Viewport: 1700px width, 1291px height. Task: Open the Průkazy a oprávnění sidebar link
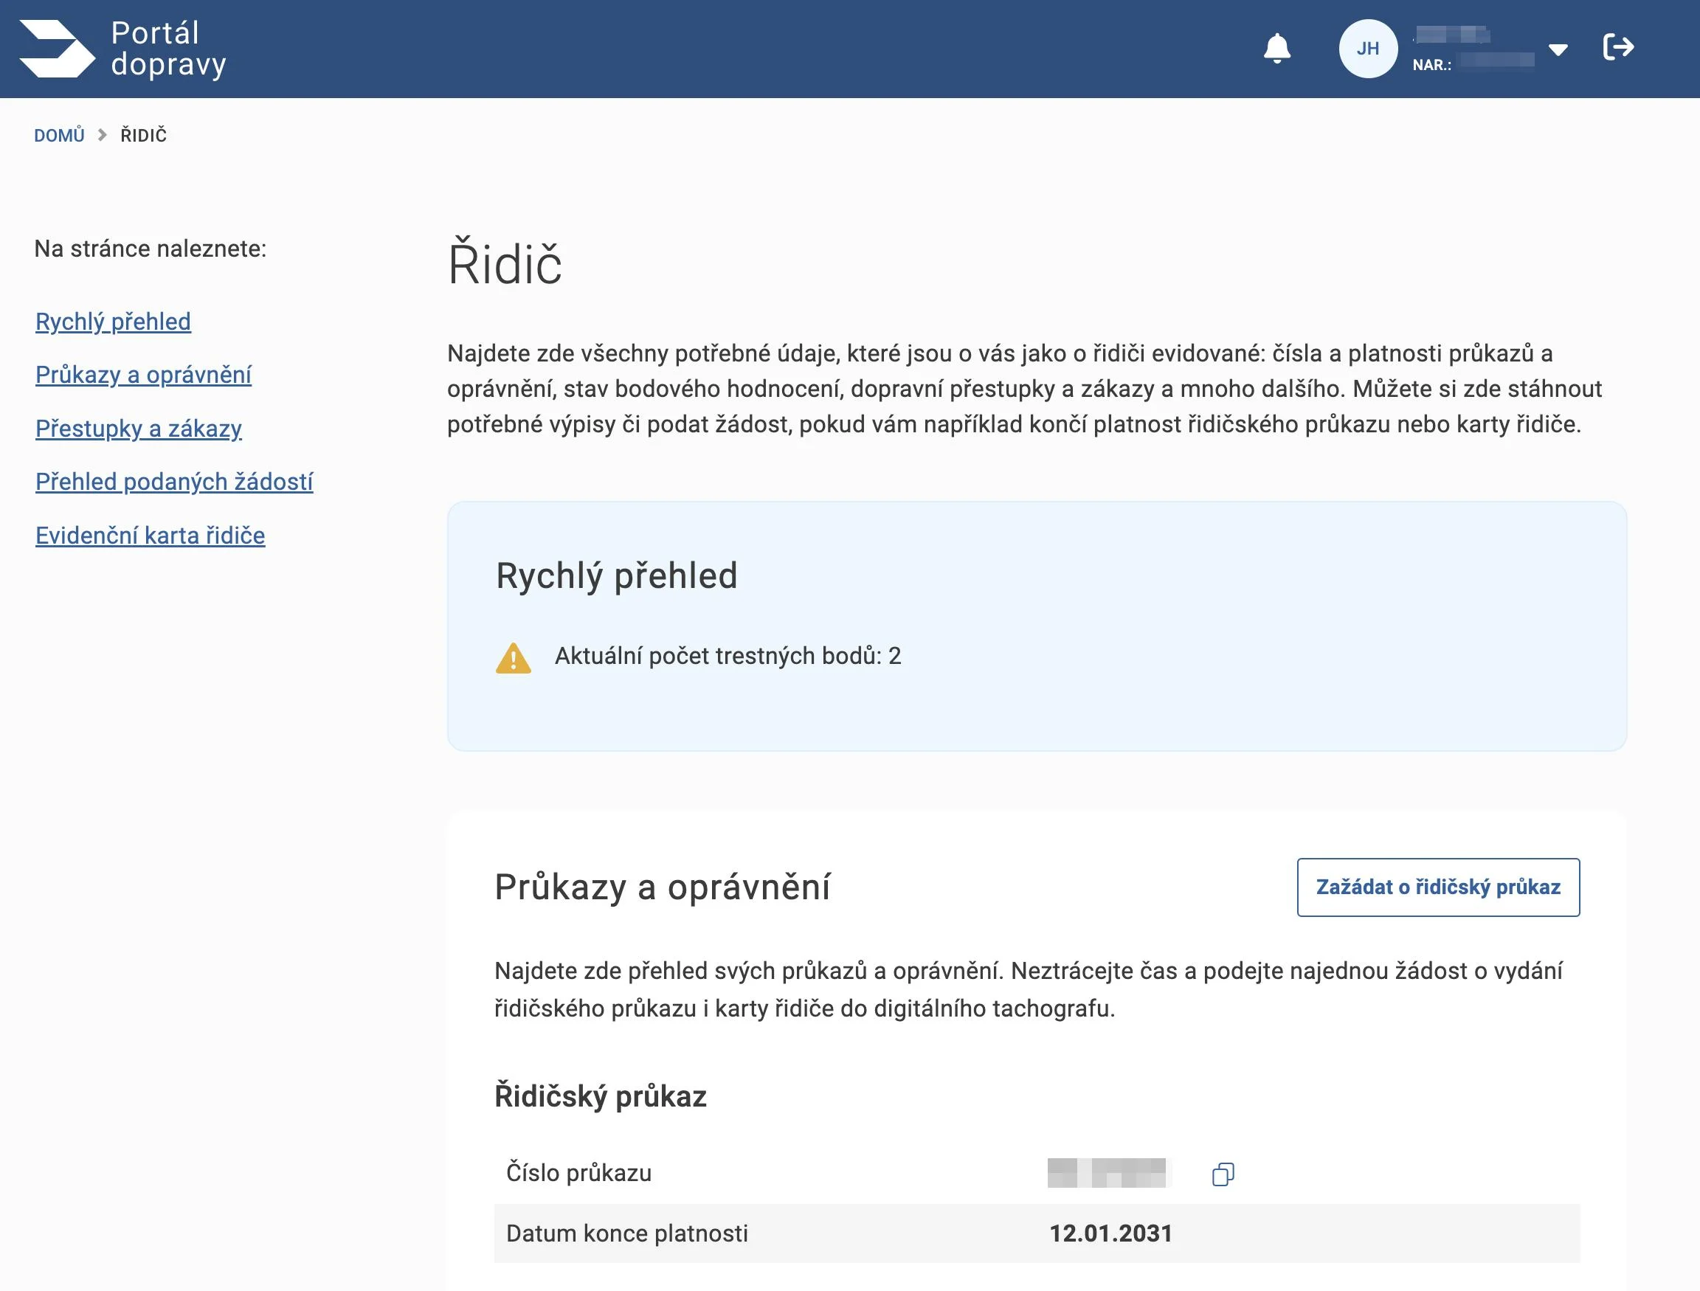[x=143, y=374]
